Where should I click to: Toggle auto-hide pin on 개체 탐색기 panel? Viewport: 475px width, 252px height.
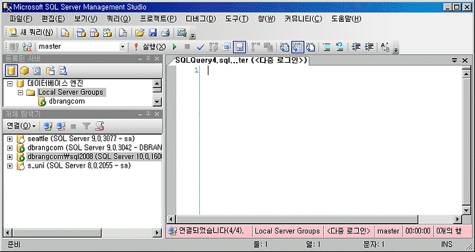(x=148, y=114)
